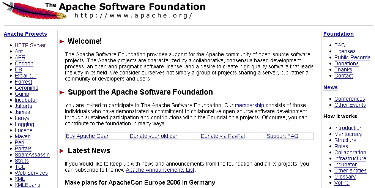The image size is (375, 188).
Task: Go to the Structure page
Action: point(345,141)
